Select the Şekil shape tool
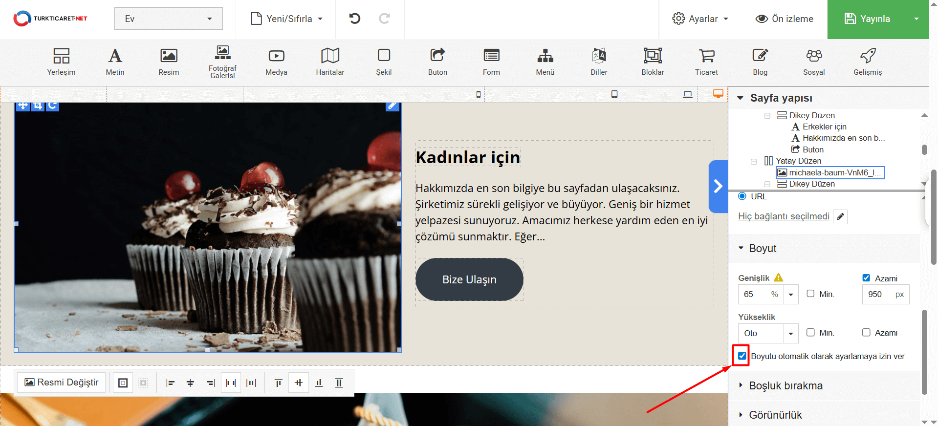This screenshot has height=426, width=938. (x=384, y=62)
